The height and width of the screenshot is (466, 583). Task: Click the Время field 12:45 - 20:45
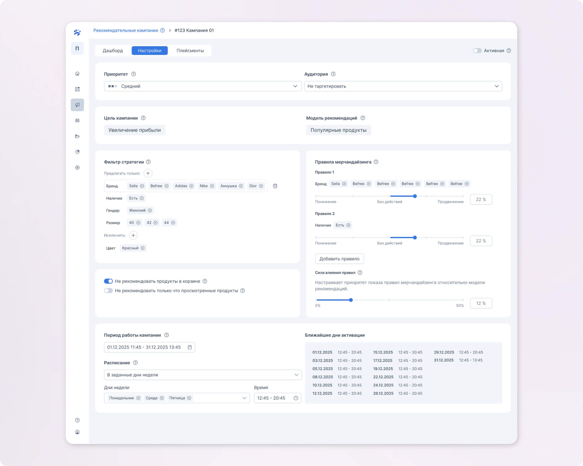pos(278,398)
